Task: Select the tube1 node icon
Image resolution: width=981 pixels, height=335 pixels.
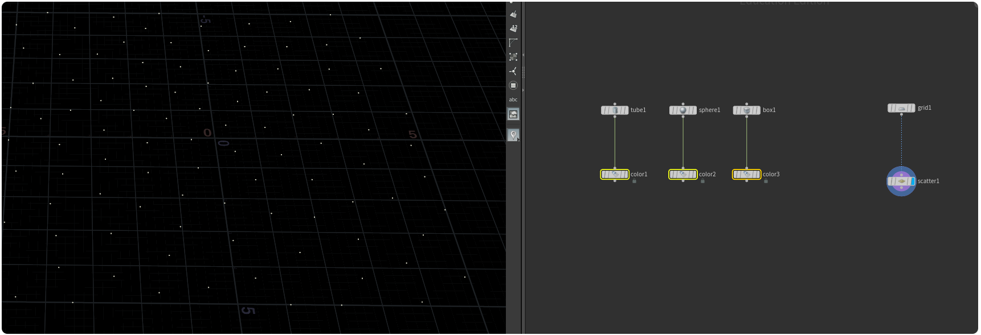Action: point(615,110)
